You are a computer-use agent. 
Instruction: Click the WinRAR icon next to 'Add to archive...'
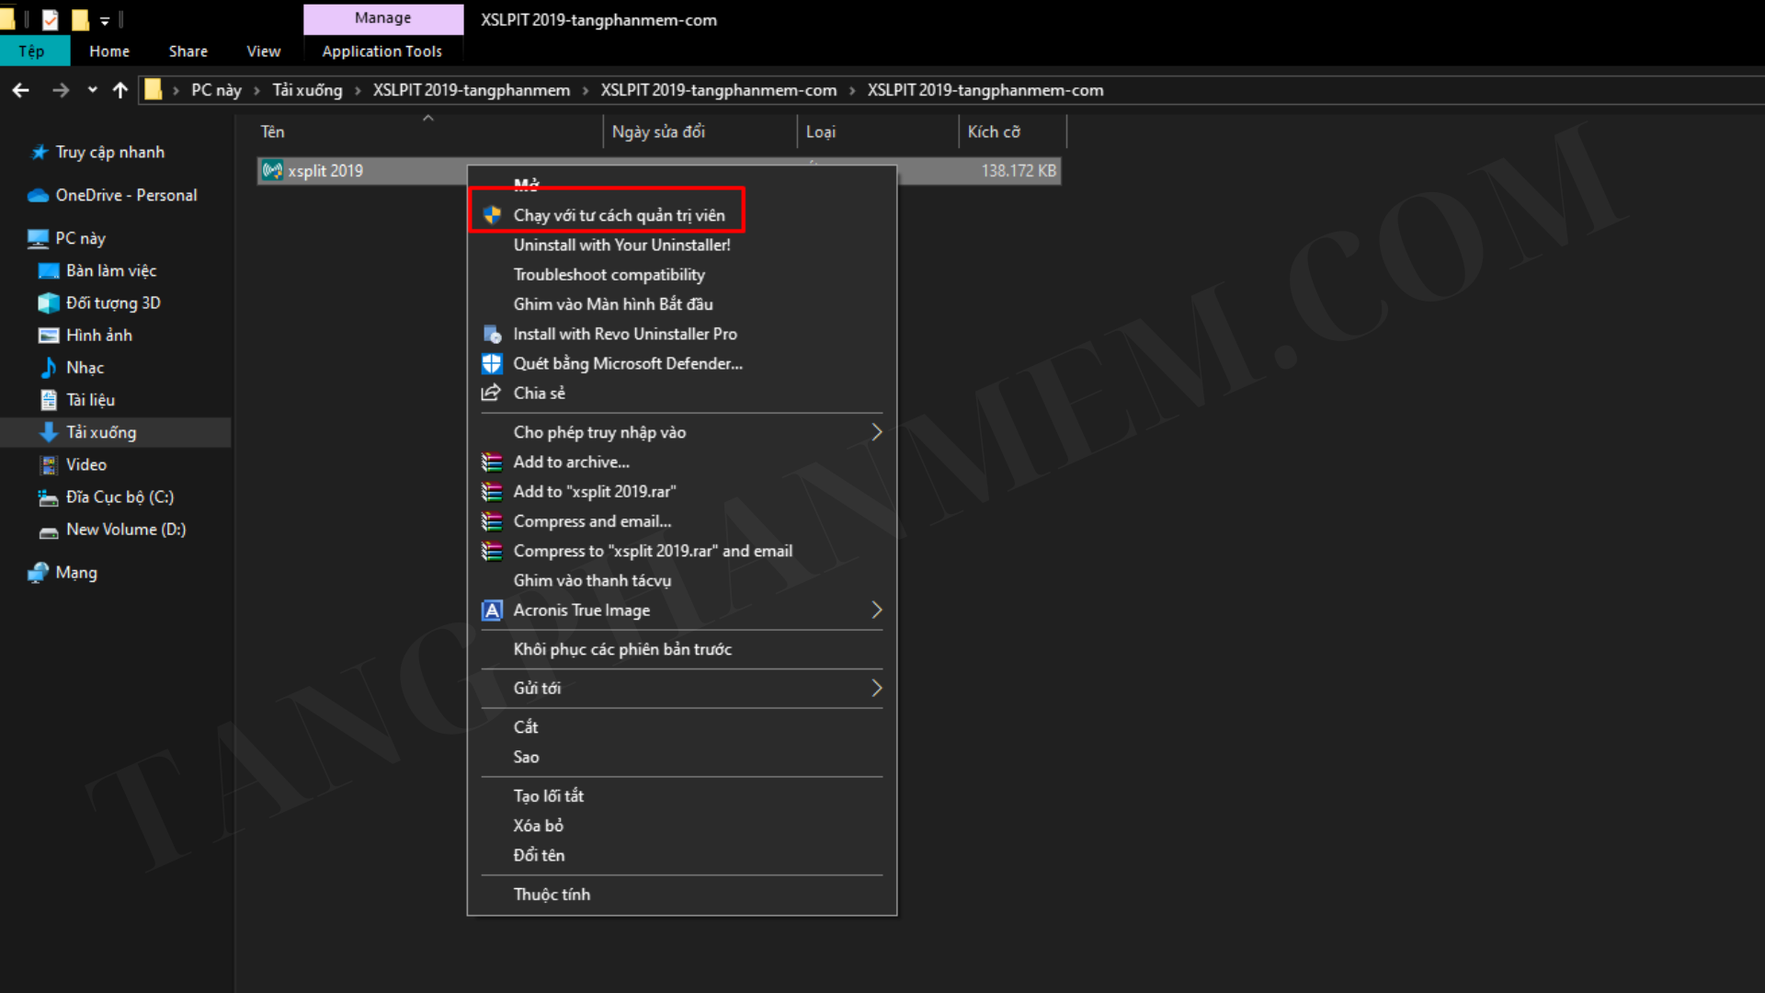point(492,462)
